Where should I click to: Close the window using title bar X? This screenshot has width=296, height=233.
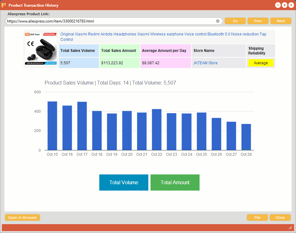(x=291, y=5)
